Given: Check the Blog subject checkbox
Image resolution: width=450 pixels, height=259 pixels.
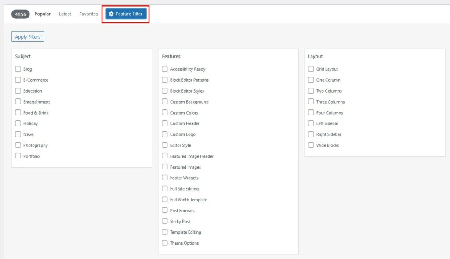Looking at the screenshot, I should pos(18,69).
